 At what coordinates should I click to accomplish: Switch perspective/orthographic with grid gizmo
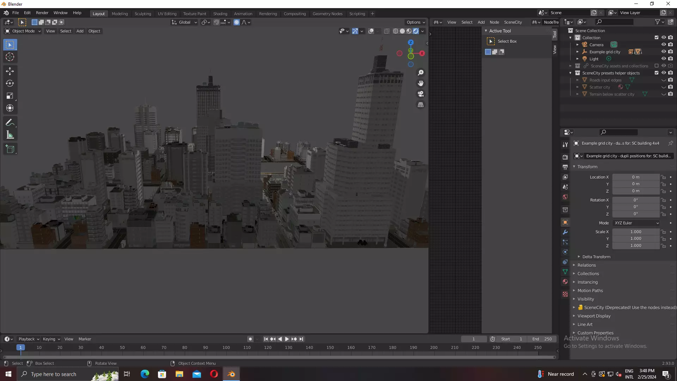(x=421, y=105)
